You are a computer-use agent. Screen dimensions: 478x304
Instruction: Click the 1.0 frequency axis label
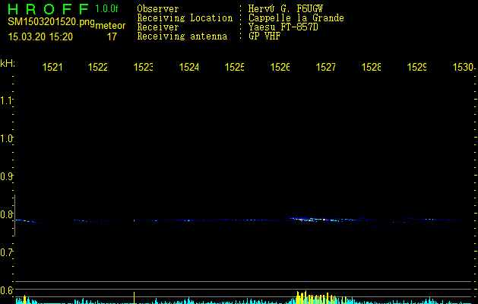6,138
